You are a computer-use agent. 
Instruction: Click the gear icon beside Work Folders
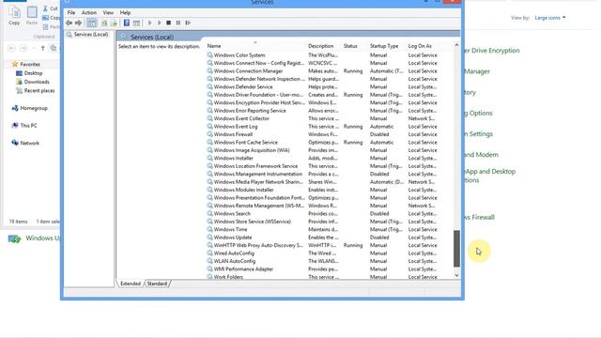[209, 277]
